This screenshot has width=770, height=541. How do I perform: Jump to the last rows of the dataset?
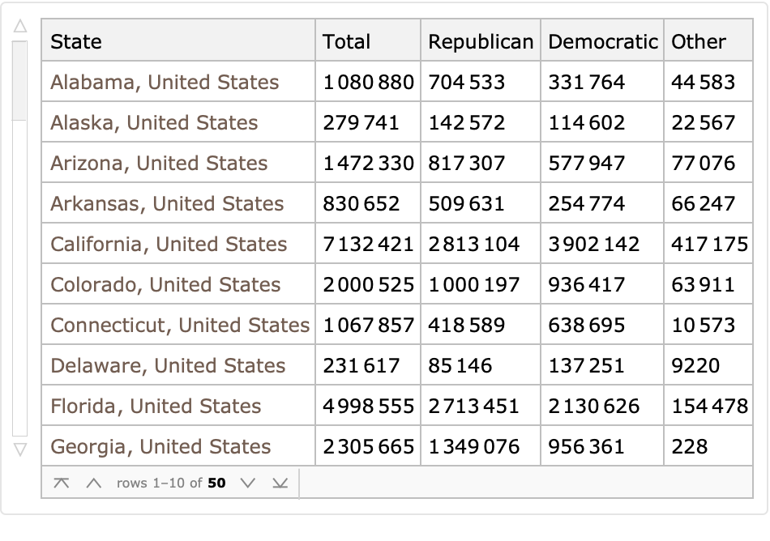point(280,483)
